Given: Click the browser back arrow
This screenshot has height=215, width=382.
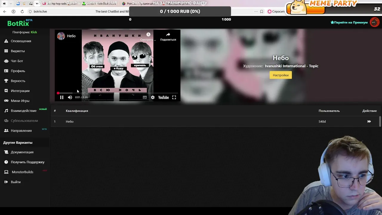Looking at the screenshot, I should click(x=4, y=11).
